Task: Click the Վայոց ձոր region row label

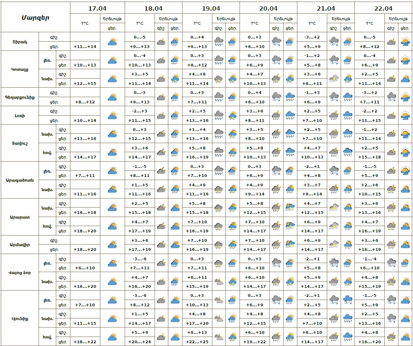Action: [x=20, y=272]
